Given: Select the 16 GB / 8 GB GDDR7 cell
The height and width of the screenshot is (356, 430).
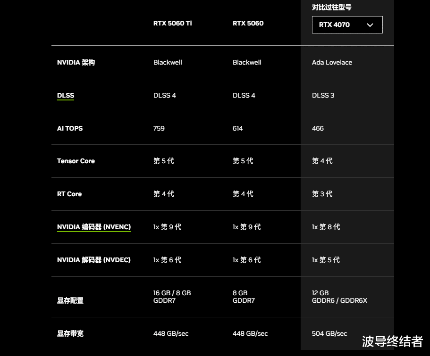Looking at the screenshot, I should coord(172,297).
